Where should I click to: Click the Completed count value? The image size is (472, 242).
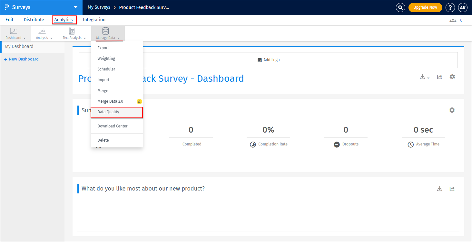pos(191,130)
